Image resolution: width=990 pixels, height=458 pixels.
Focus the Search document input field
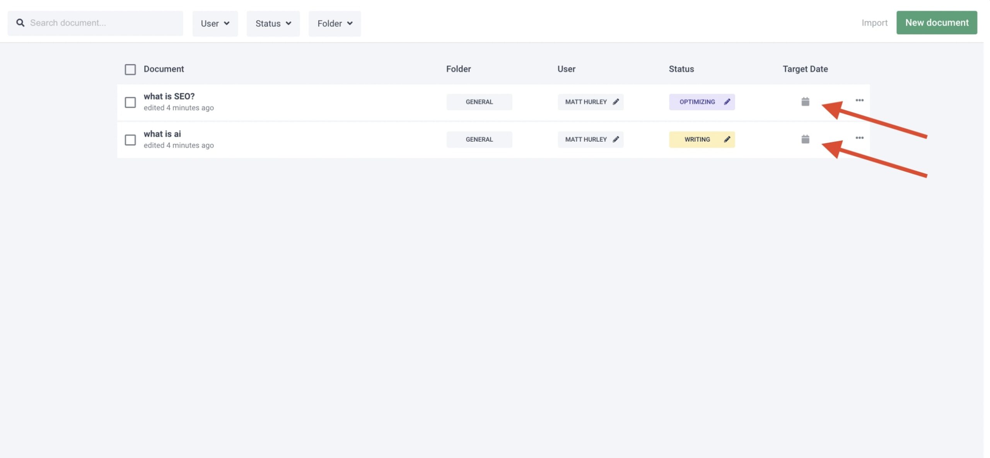(x=95, y=23)
